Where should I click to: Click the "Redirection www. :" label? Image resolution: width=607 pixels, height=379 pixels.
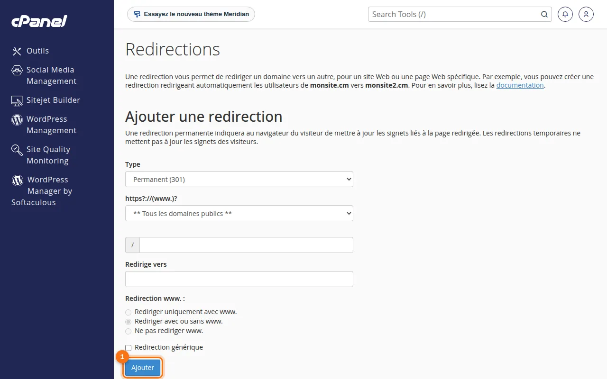click(155, 298)
